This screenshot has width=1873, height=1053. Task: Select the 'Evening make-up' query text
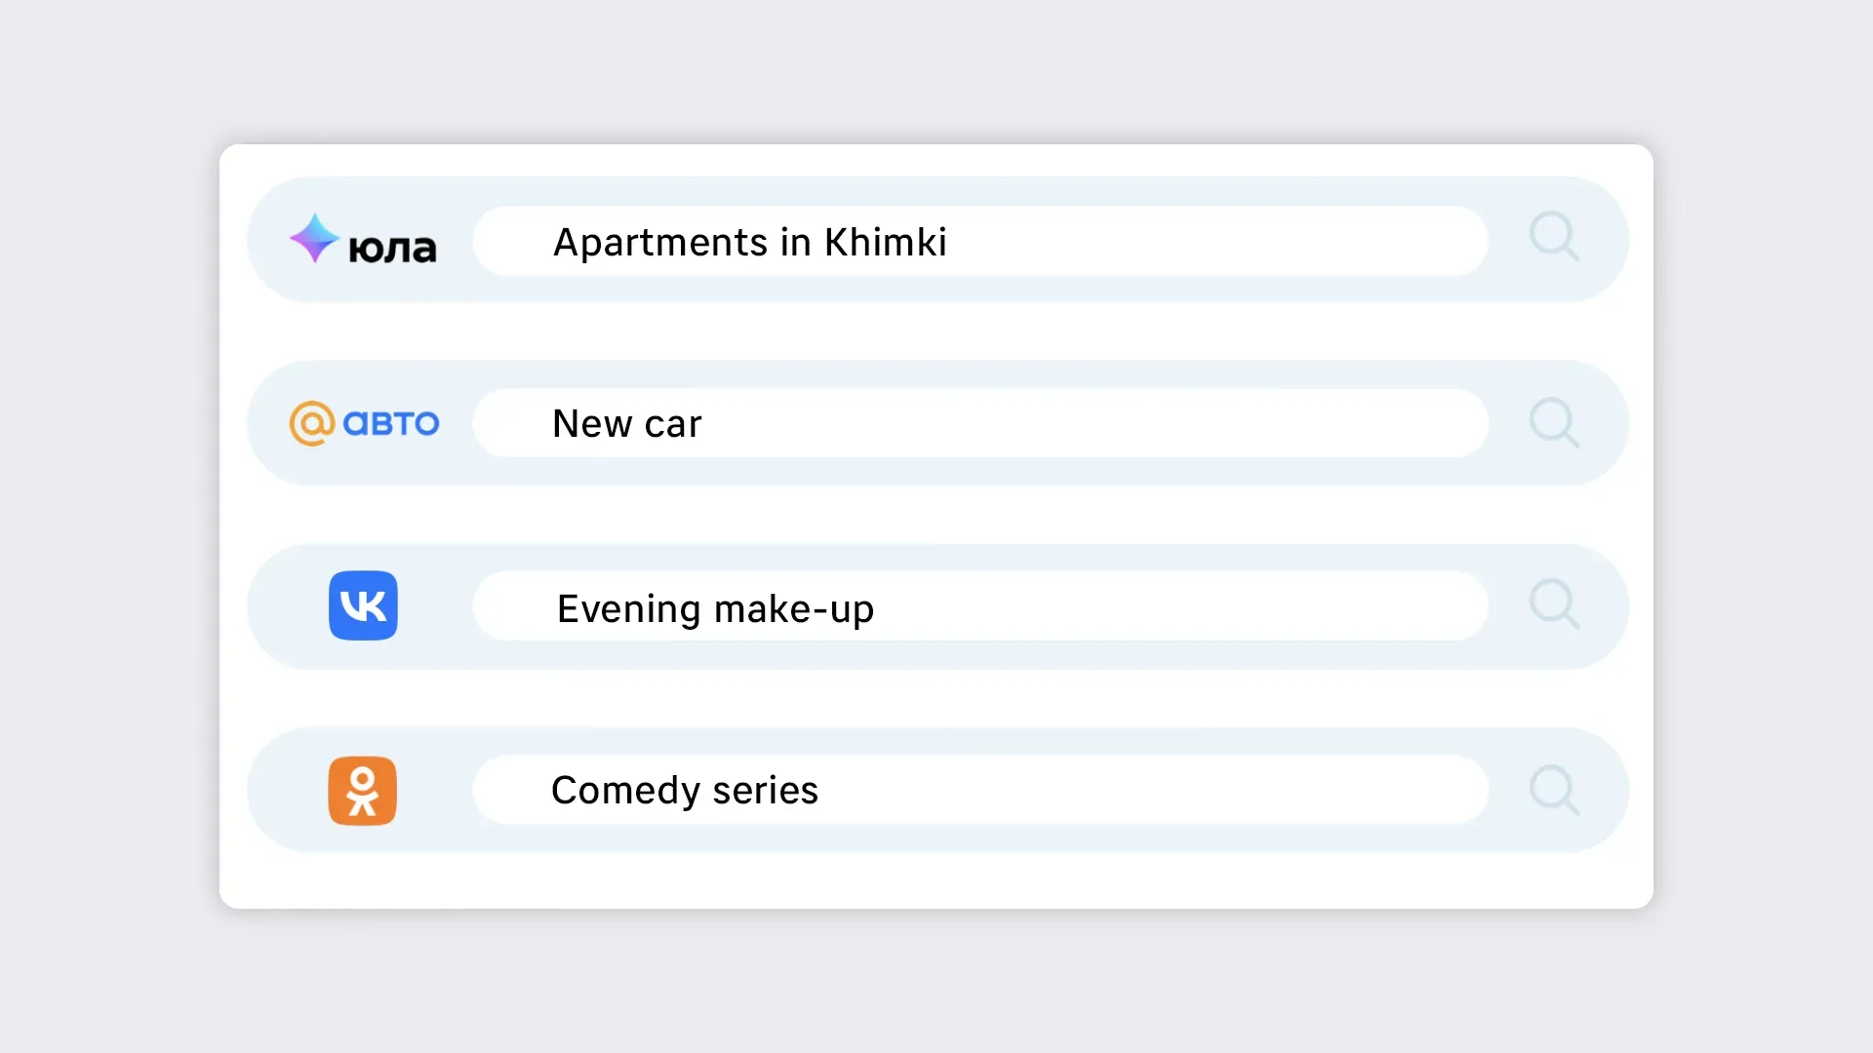715,608
